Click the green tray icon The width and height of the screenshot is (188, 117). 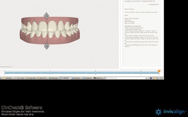point(157,78)
